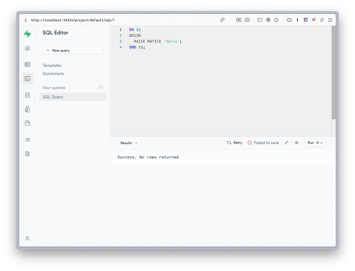Click line number 3 in the gutter
355x271 pixels.
[x=121, y=41]
